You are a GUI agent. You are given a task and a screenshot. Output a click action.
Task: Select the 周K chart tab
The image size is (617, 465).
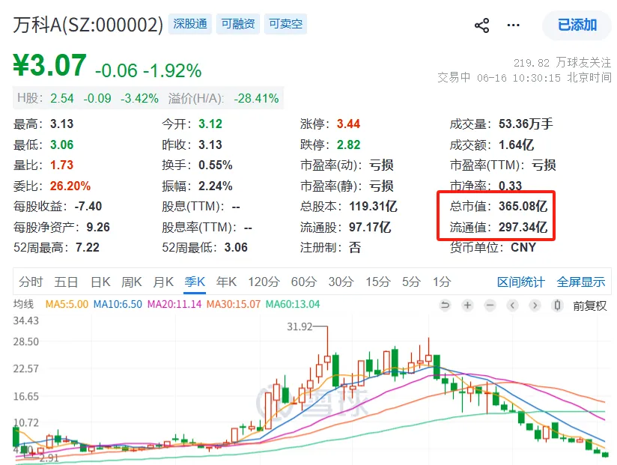point(132,282)
